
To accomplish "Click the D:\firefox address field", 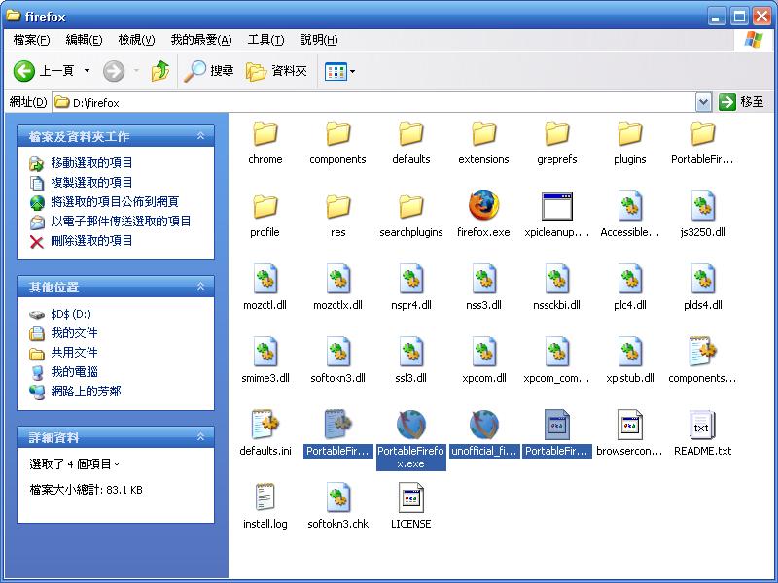I will point(379,102).
